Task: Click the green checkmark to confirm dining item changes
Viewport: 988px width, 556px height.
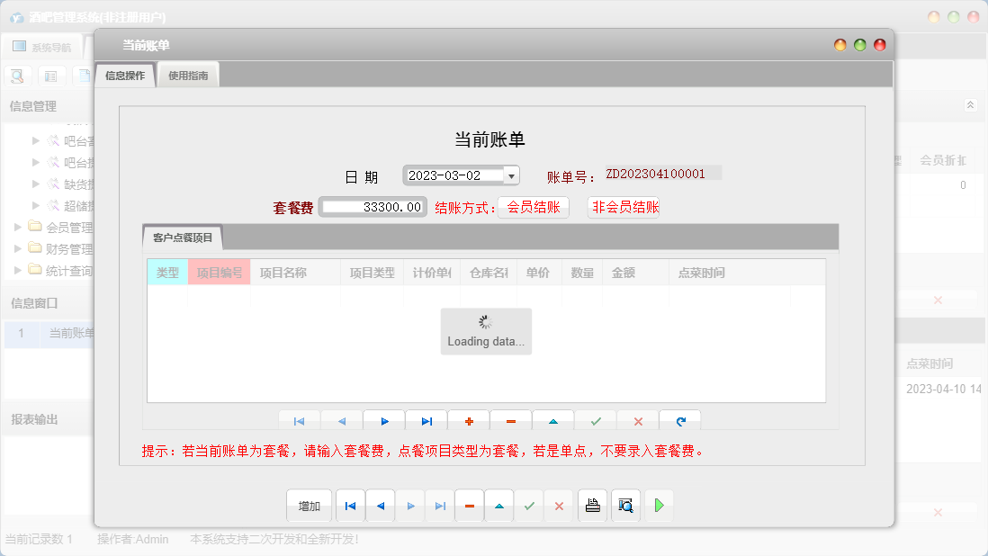Action: coord(596,420)
